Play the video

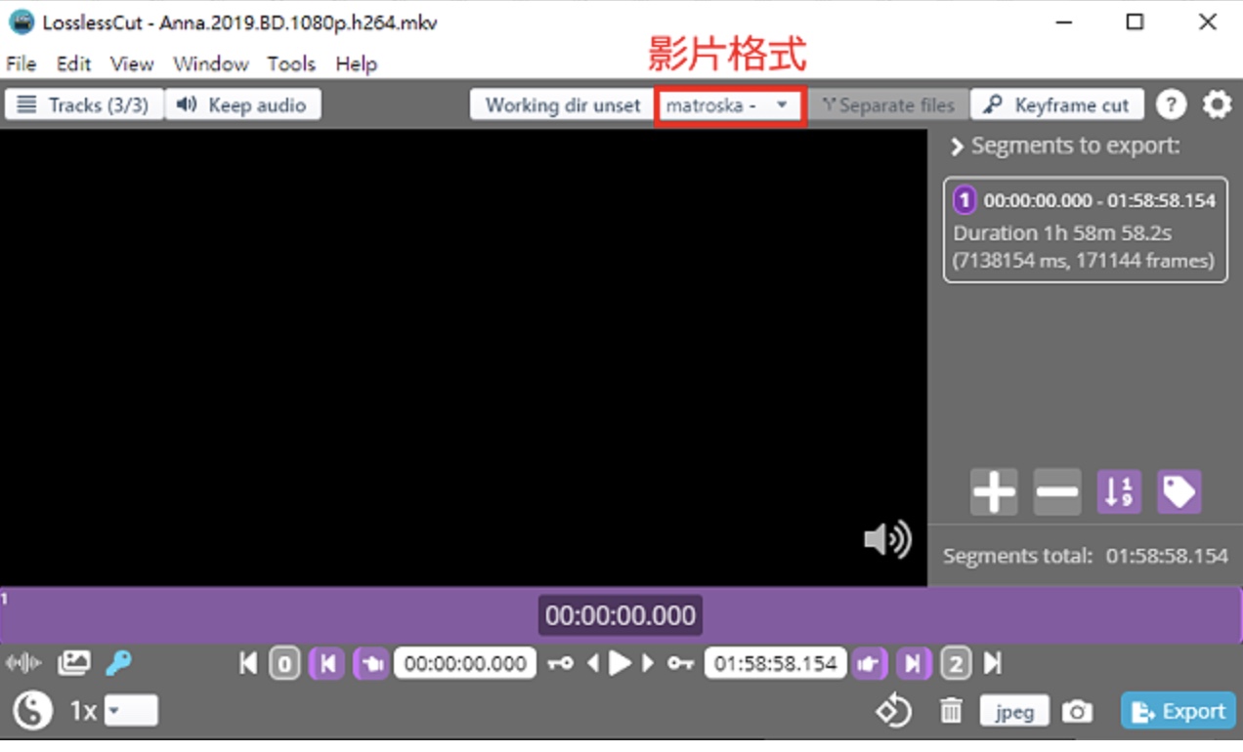[621, 664]
